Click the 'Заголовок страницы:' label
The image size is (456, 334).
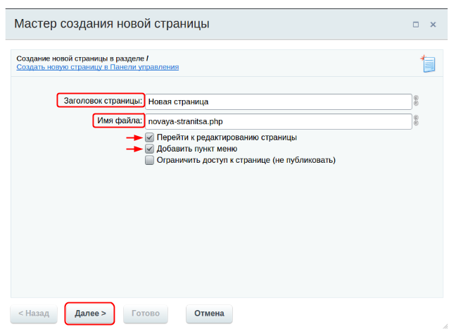click(x=103, y=101)
